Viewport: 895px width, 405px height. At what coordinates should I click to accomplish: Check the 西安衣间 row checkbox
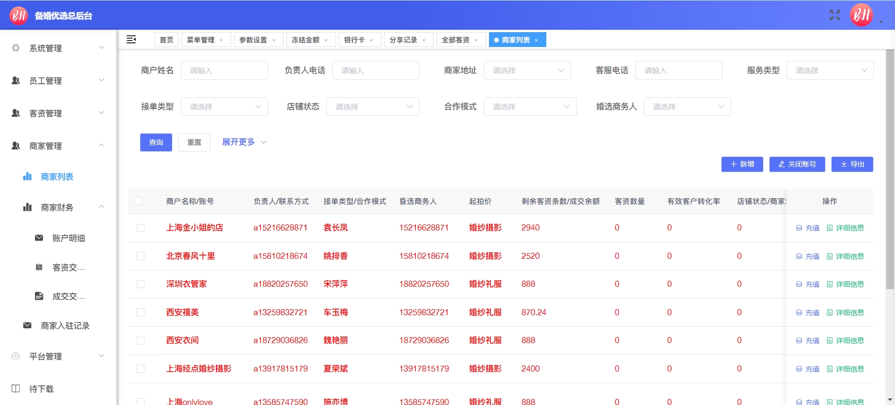pyautogui.click(x=140, y=340)
